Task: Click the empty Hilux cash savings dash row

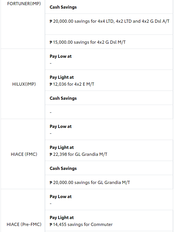Action: [109, 112]
